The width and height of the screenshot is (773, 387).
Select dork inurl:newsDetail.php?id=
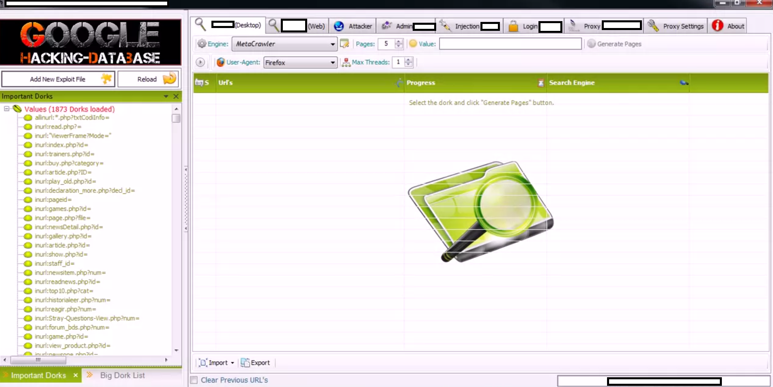pyautogui.click(x=69, y=227)
